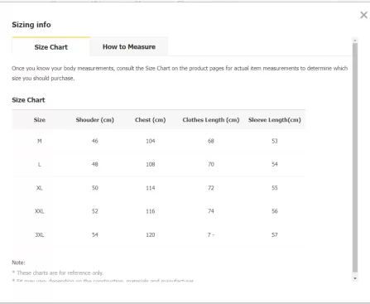Click chest value 108
This screenshot has height=304, width=370.
(x=151, y=165)
